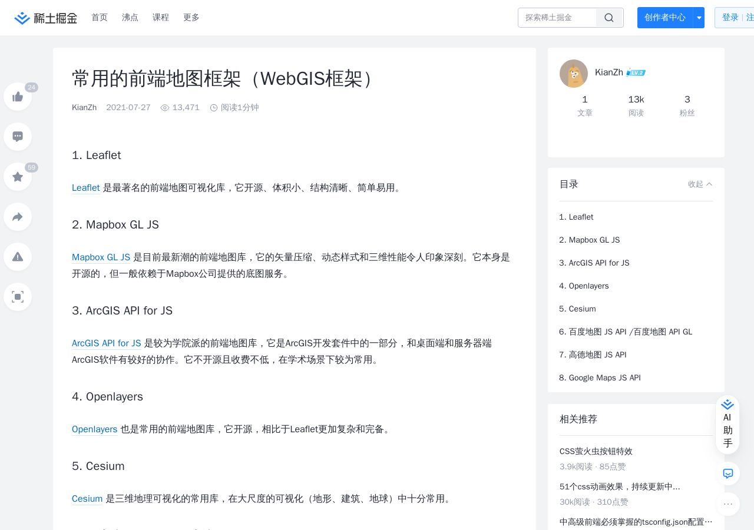Open the three-dot more floating button

click(728, 504)
